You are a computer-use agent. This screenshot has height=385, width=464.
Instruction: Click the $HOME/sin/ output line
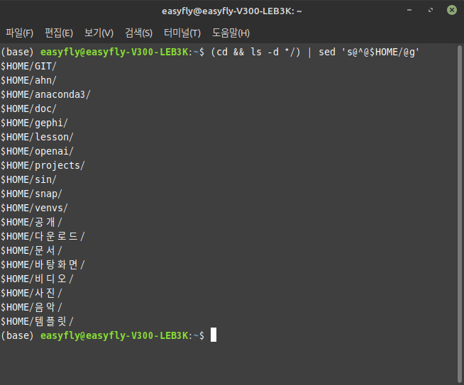28,180
